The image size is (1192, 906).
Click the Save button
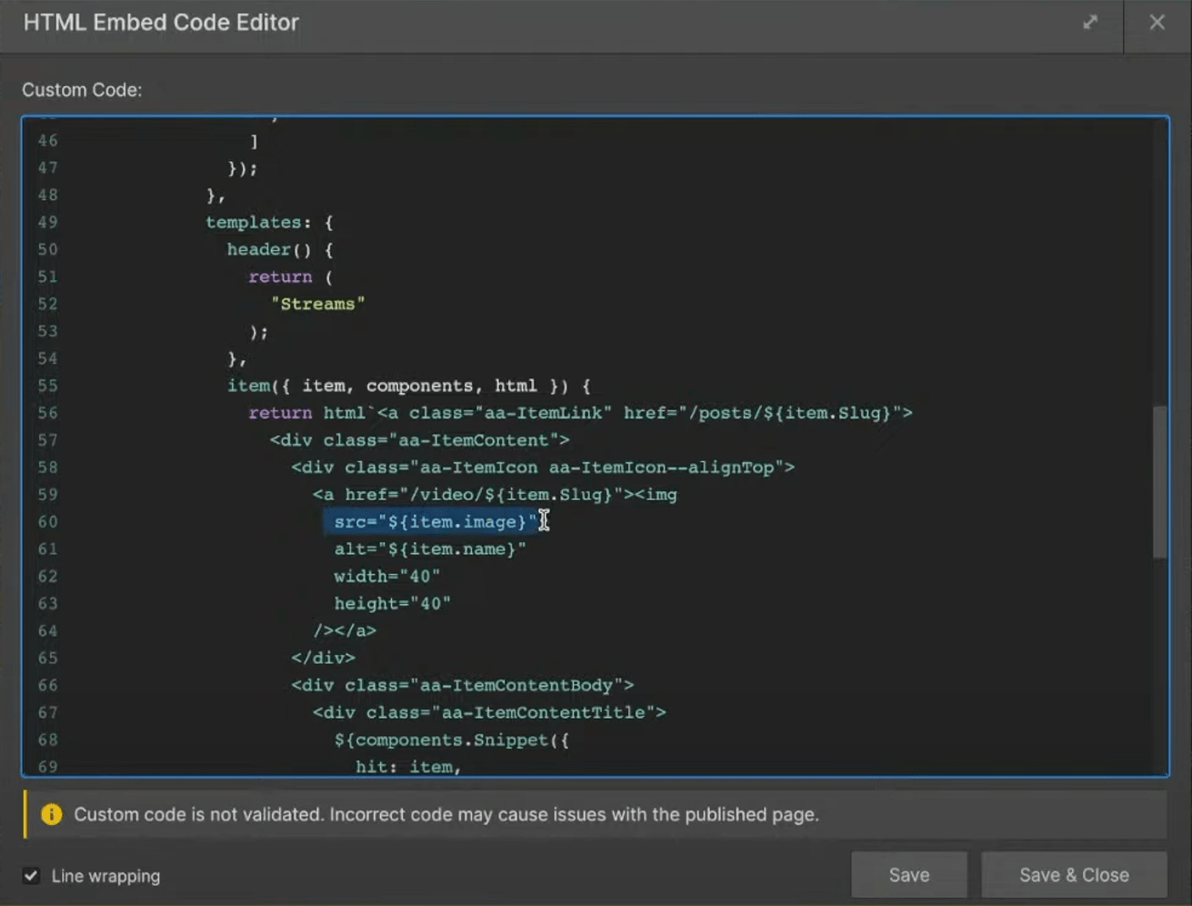907,874
